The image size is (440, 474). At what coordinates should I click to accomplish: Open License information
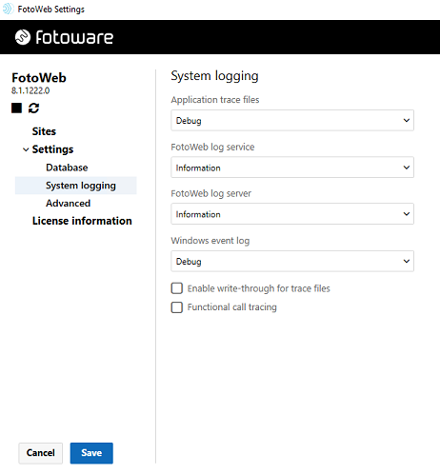82,221
